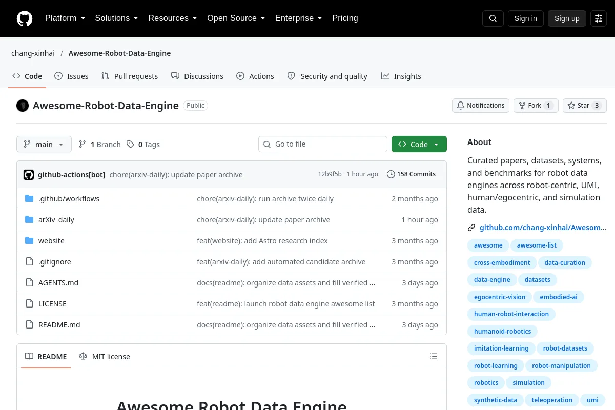Go to the Discussions tab
The height and width of the screenshot is (410, 615).
click(x=197, y=76)
